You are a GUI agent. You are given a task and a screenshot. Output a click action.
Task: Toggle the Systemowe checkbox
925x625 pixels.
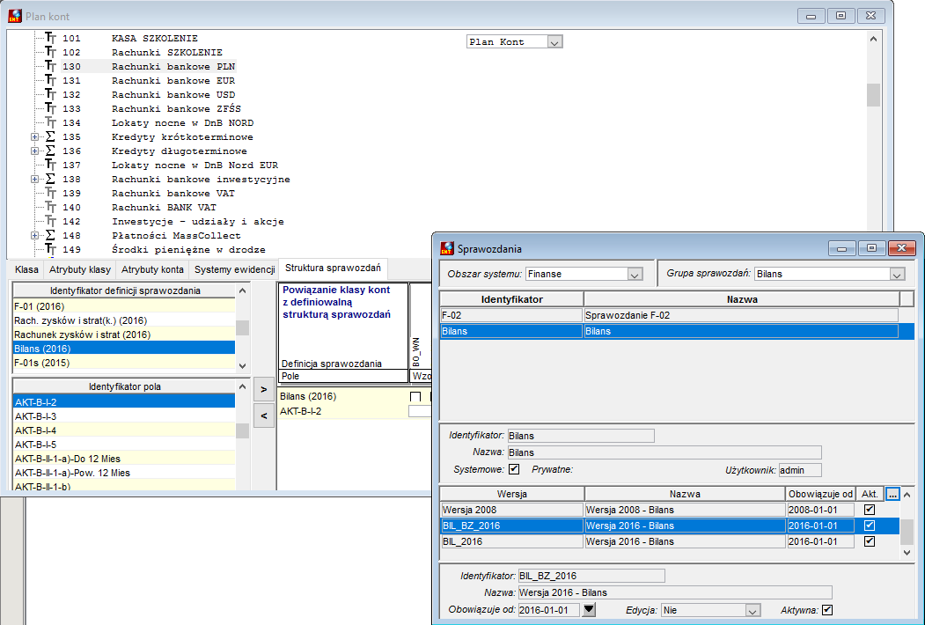[514, 469]
